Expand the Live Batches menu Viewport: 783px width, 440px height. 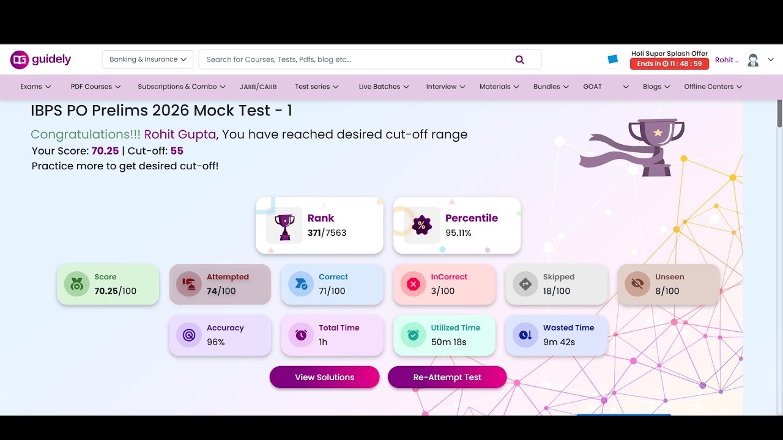(384, 87)
